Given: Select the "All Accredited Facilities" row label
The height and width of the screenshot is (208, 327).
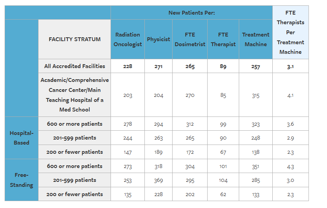Looking at the screenshot, I should tap(74, 66).
